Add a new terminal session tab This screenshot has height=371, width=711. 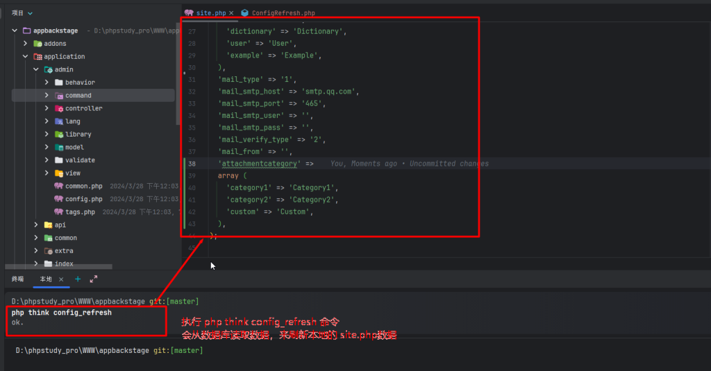click(78, 279)
